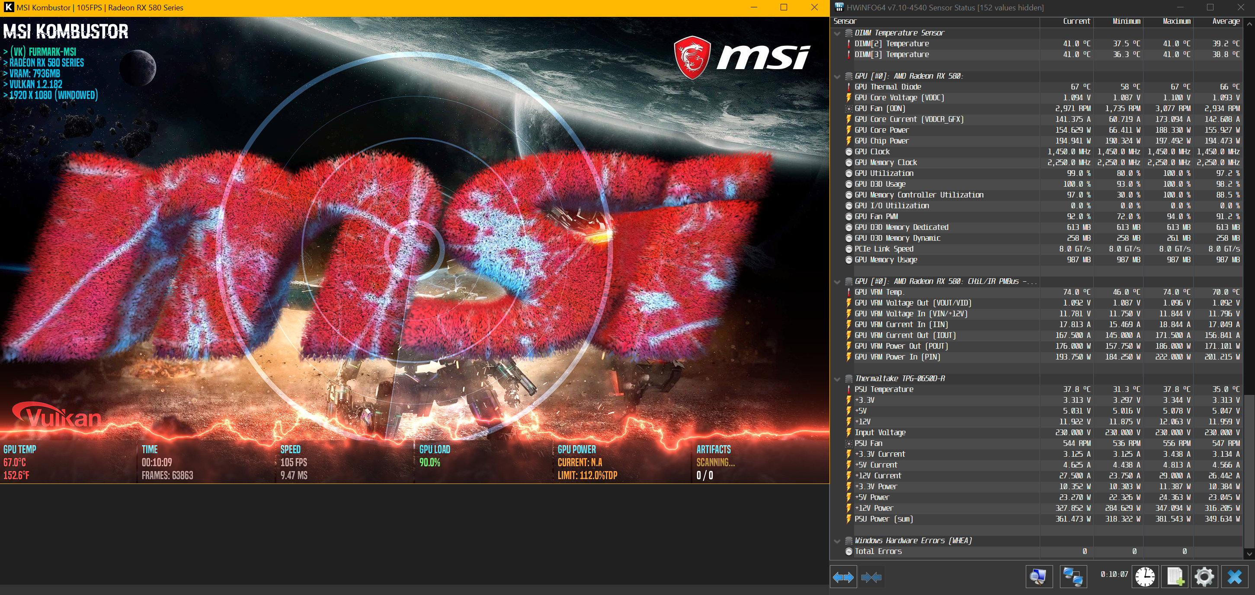Select the GPU Thermal Diode row

pos(888,87)
